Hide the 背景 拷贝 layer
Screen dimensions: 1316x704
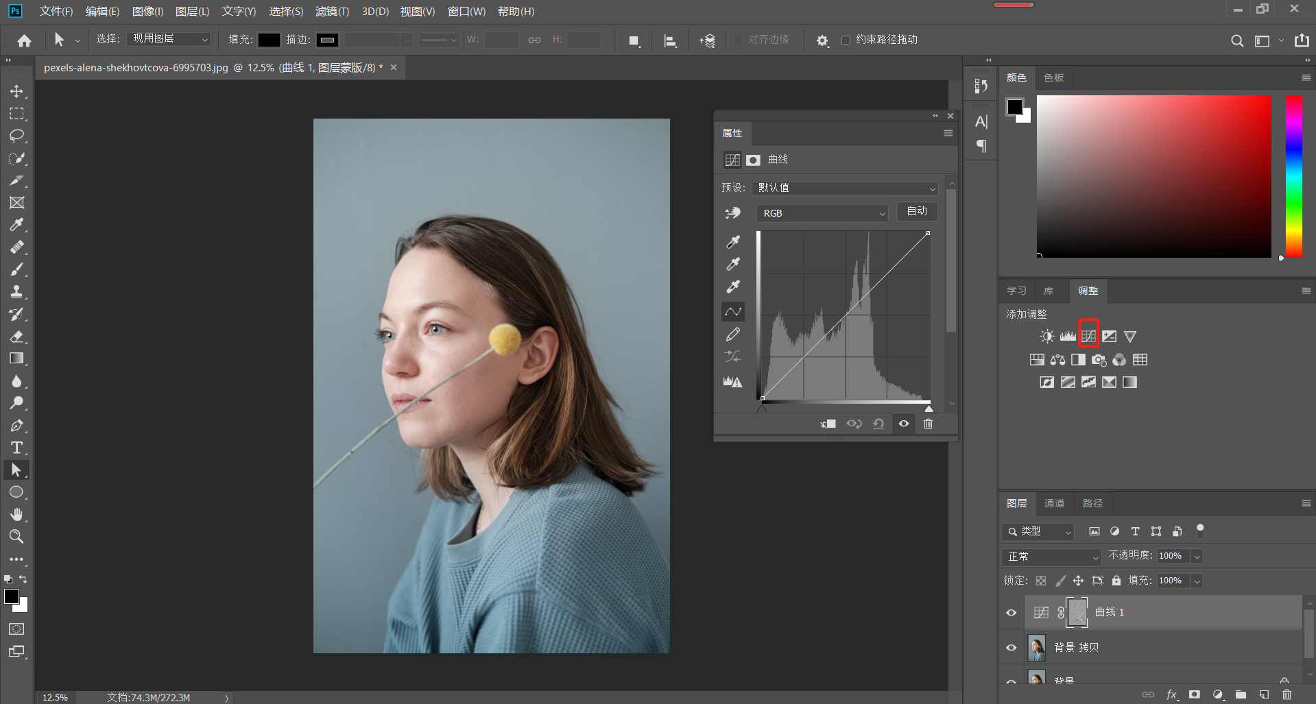(x=1012, y=648)
